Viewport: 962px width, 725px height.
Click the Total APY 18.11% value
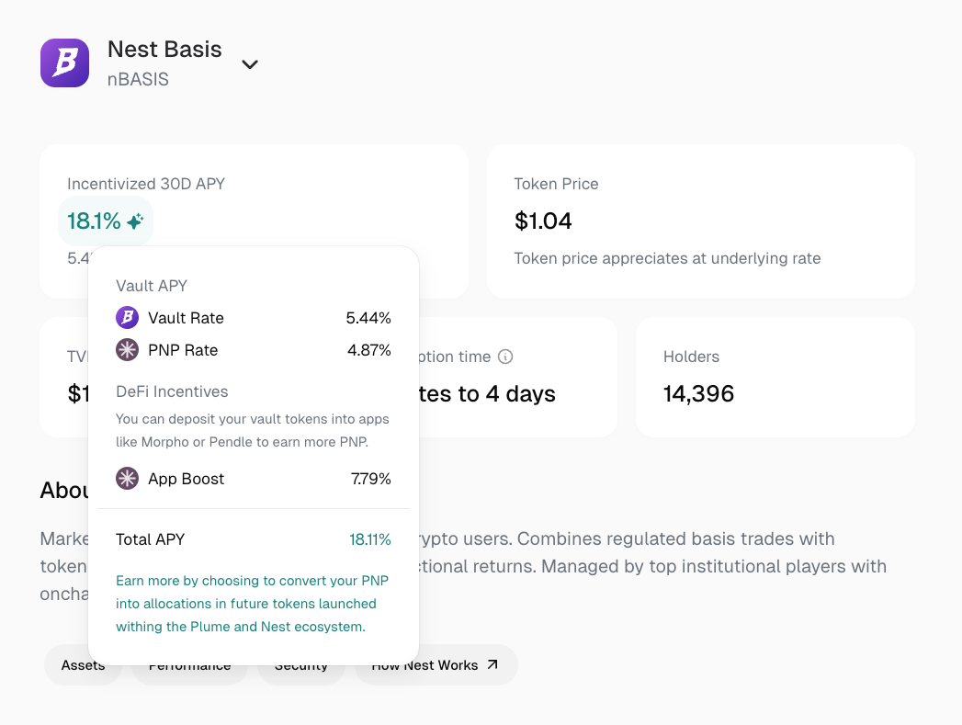370,539
